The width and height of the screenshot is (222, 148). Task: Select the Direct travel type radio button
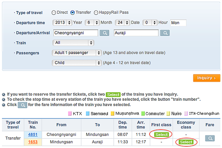(x=54, y=13)
